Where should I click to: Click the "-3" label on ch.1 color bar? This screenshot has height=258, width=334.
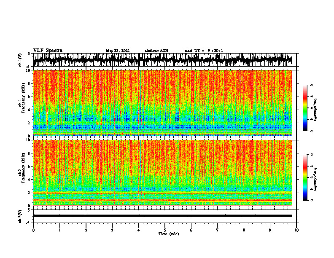coord(311,85)
